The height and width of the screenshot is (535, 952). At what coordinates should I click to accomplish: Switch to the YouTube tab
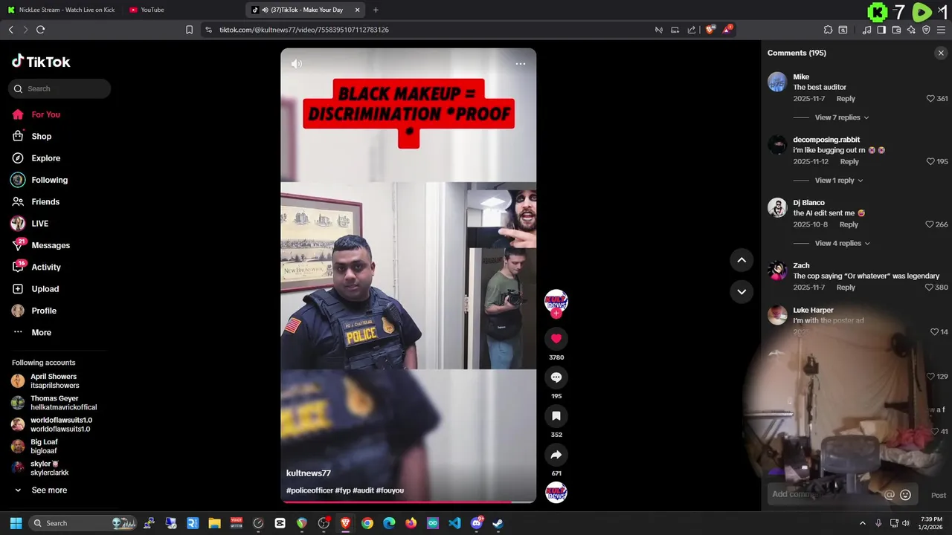point(152,10)
